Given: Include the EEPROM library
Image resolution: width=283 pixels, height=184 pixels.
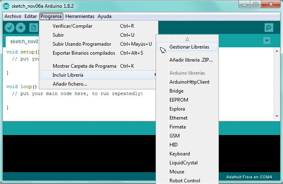Looking at the screenshot, I should tap(178, 100).
